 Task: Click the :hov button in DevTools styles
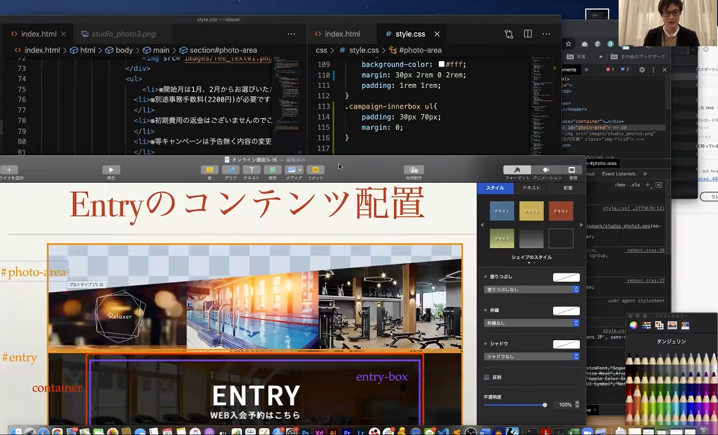pyautogui.click(x=620, y=185)
